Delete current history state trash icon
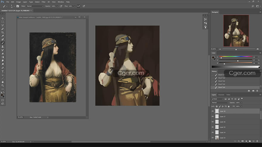Viewport: 262px width, 147px height. [257, 91]
